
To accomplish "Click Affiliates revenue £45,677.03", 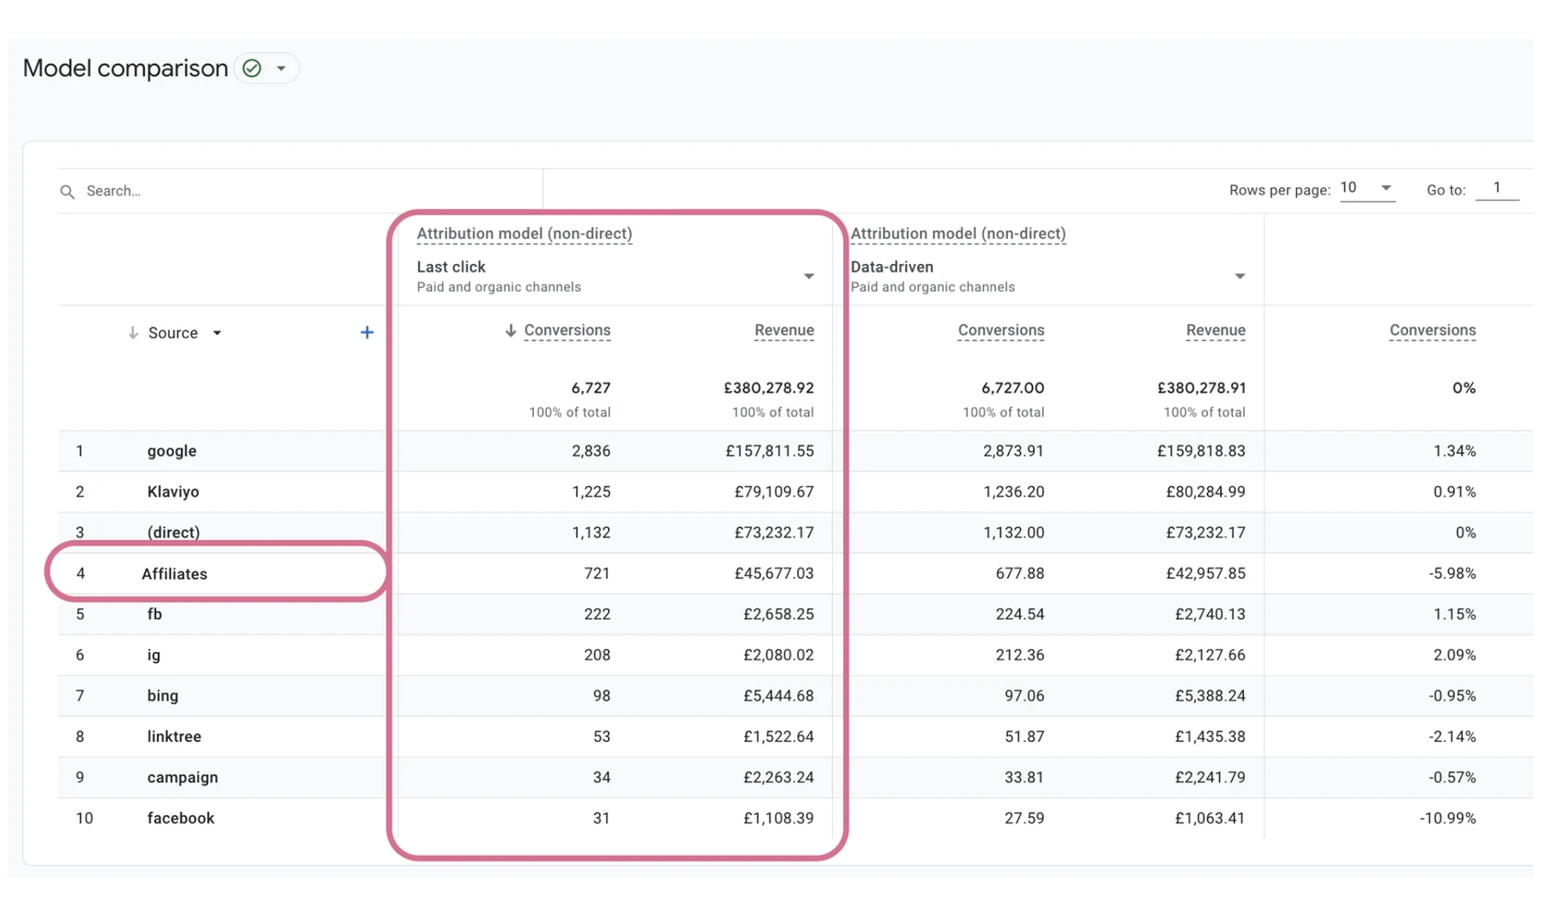I will tap(774, 573).
